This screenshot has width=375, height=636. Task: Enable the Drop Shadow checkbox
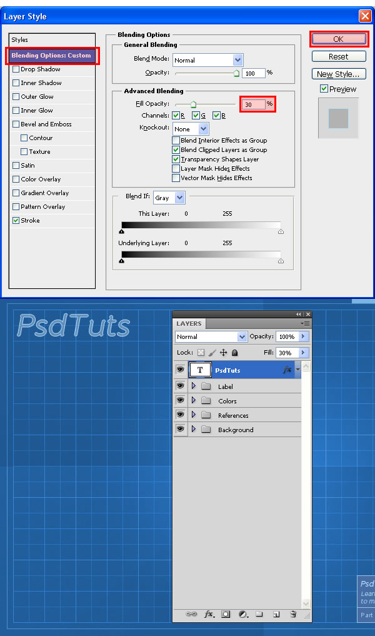point(16,69)
